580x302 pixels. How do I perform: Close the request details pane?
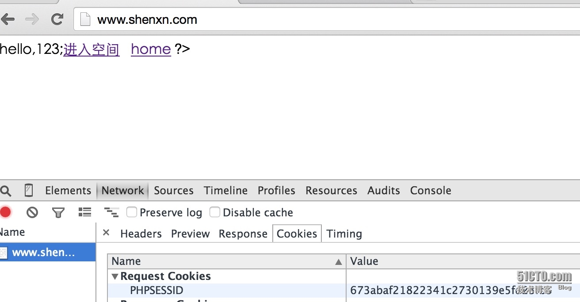[106, 233]
